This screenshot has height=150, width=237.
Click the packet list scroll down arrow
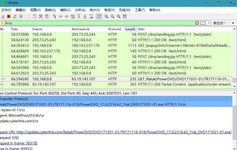234,86
